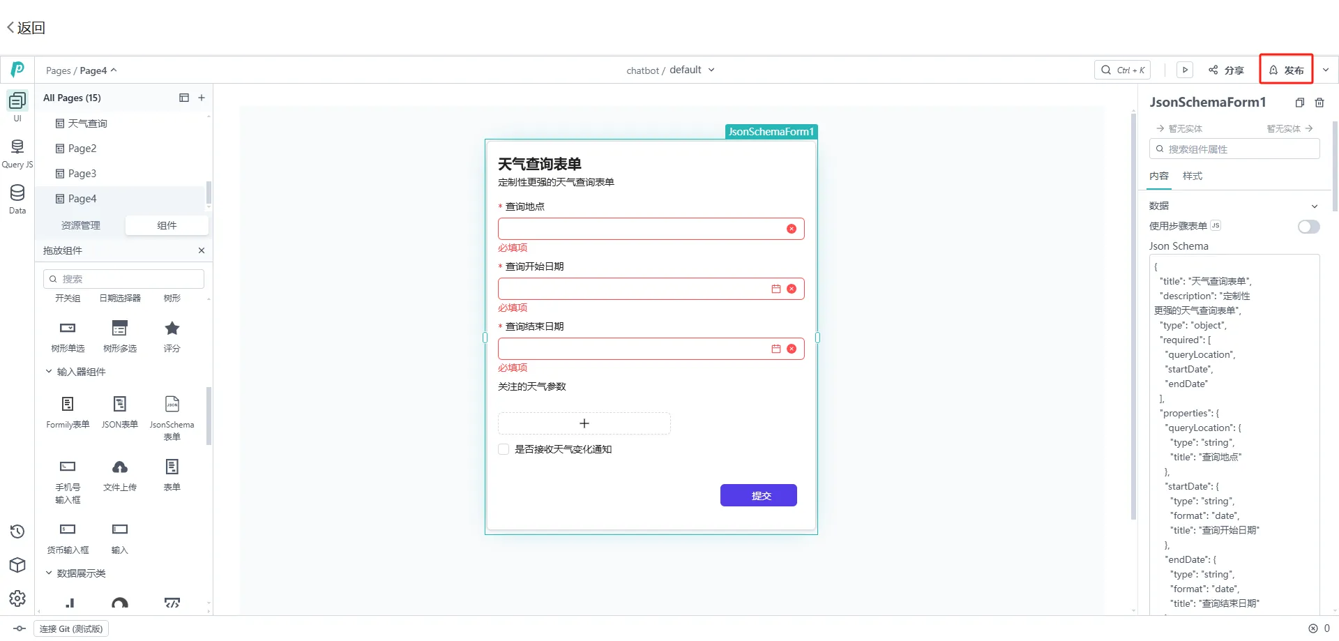Image resolution: width=1339 pixels, height=641 pixels.
Task: Collapse the input components group
Action: click(x=49, y=372)
